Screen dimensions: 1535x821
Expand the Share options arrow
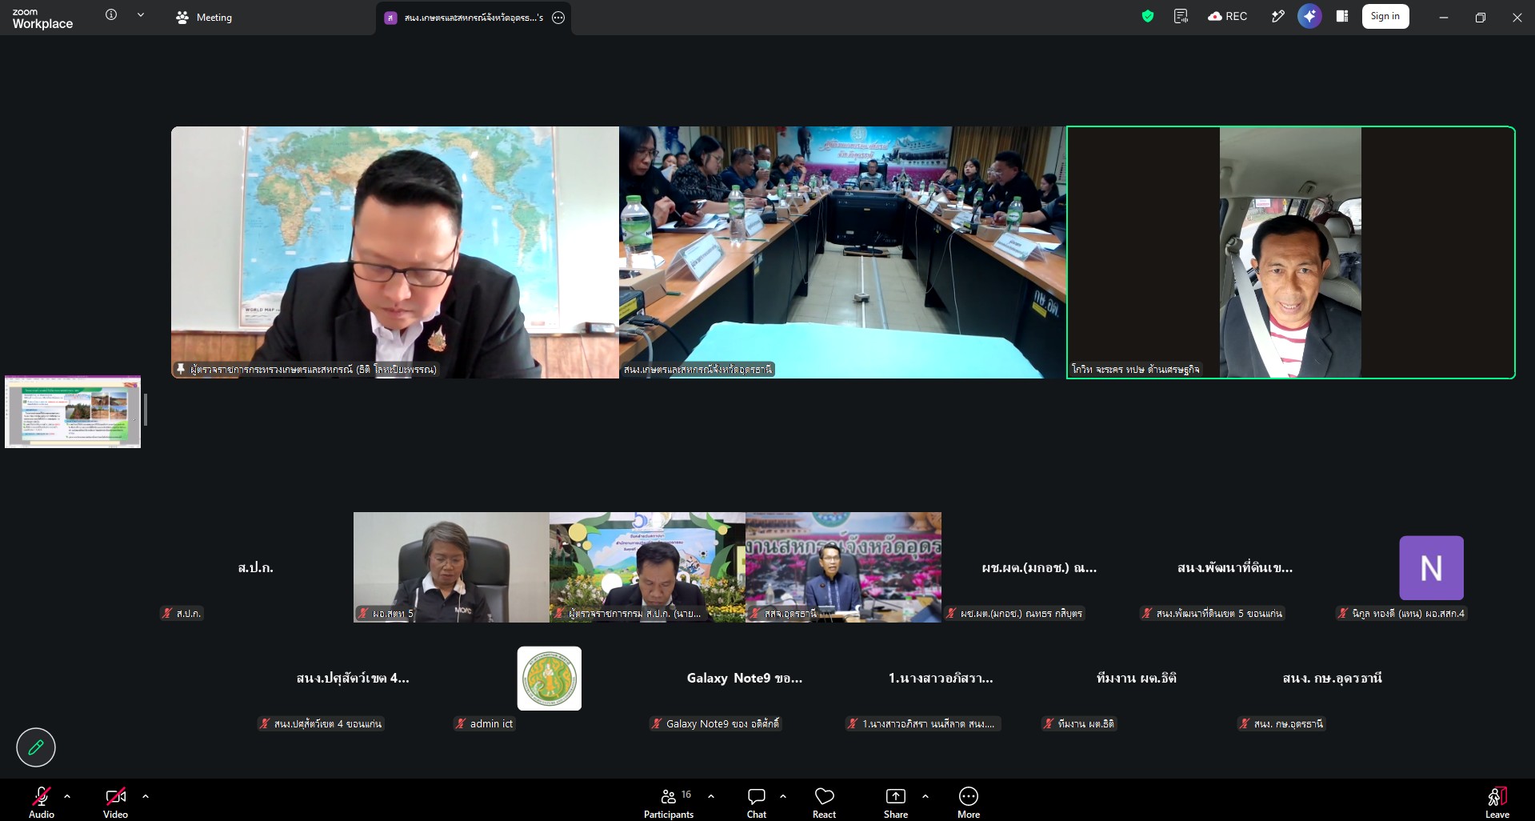925,796
